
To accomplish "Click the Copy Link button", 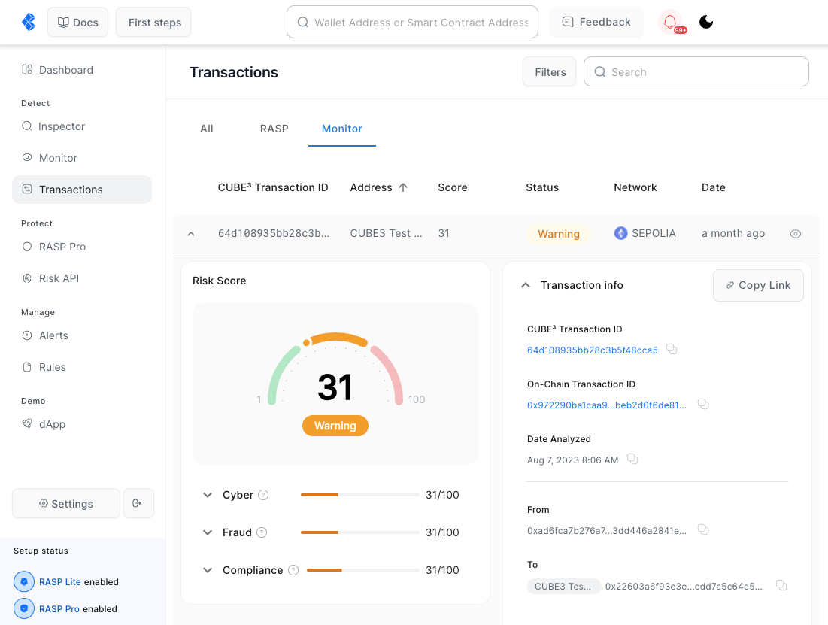I will point(758,285).
